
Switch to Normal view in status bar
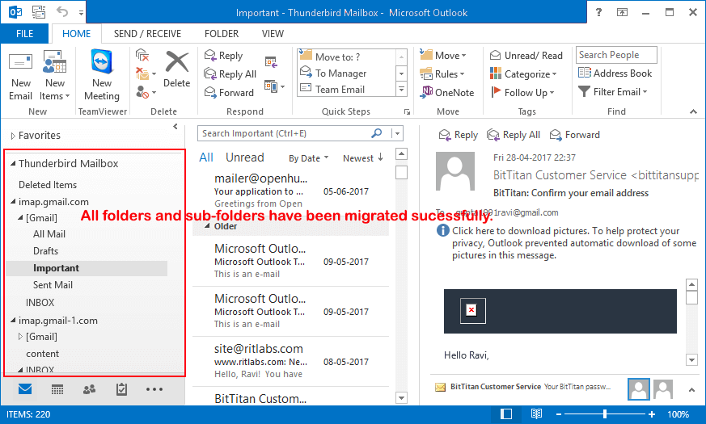506,414
